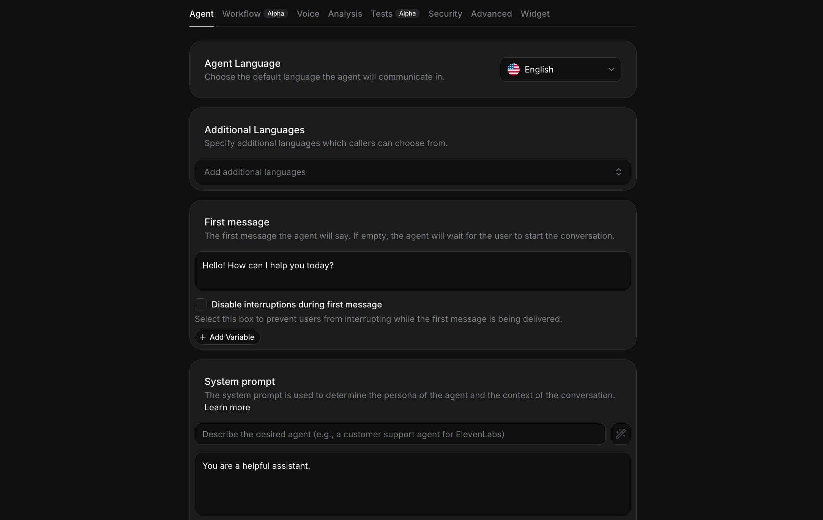
Task: Open the English language dropdown
Action: (x=560, y=69)
